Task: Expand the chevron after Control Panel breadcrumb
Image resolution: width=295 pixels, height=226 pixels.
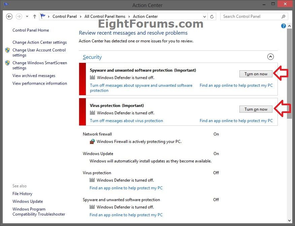Action: pos(81,16)
